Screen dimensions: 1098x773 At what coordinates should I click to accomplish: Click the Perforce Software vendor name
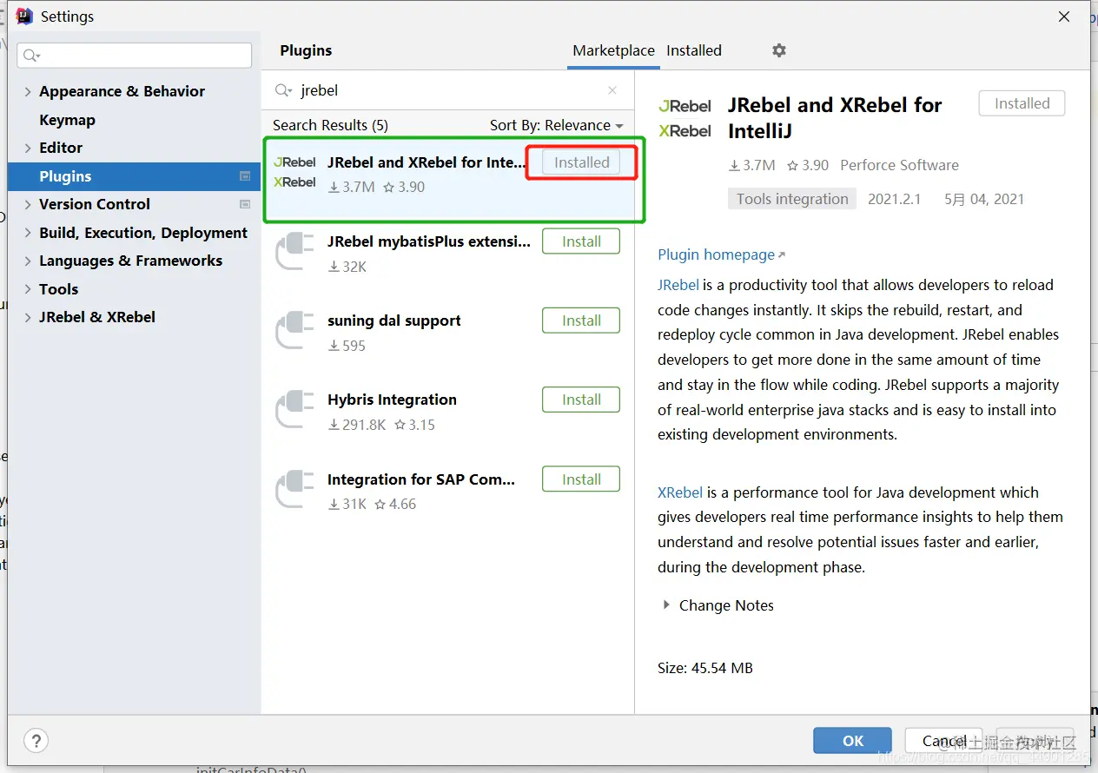[899, 165]
